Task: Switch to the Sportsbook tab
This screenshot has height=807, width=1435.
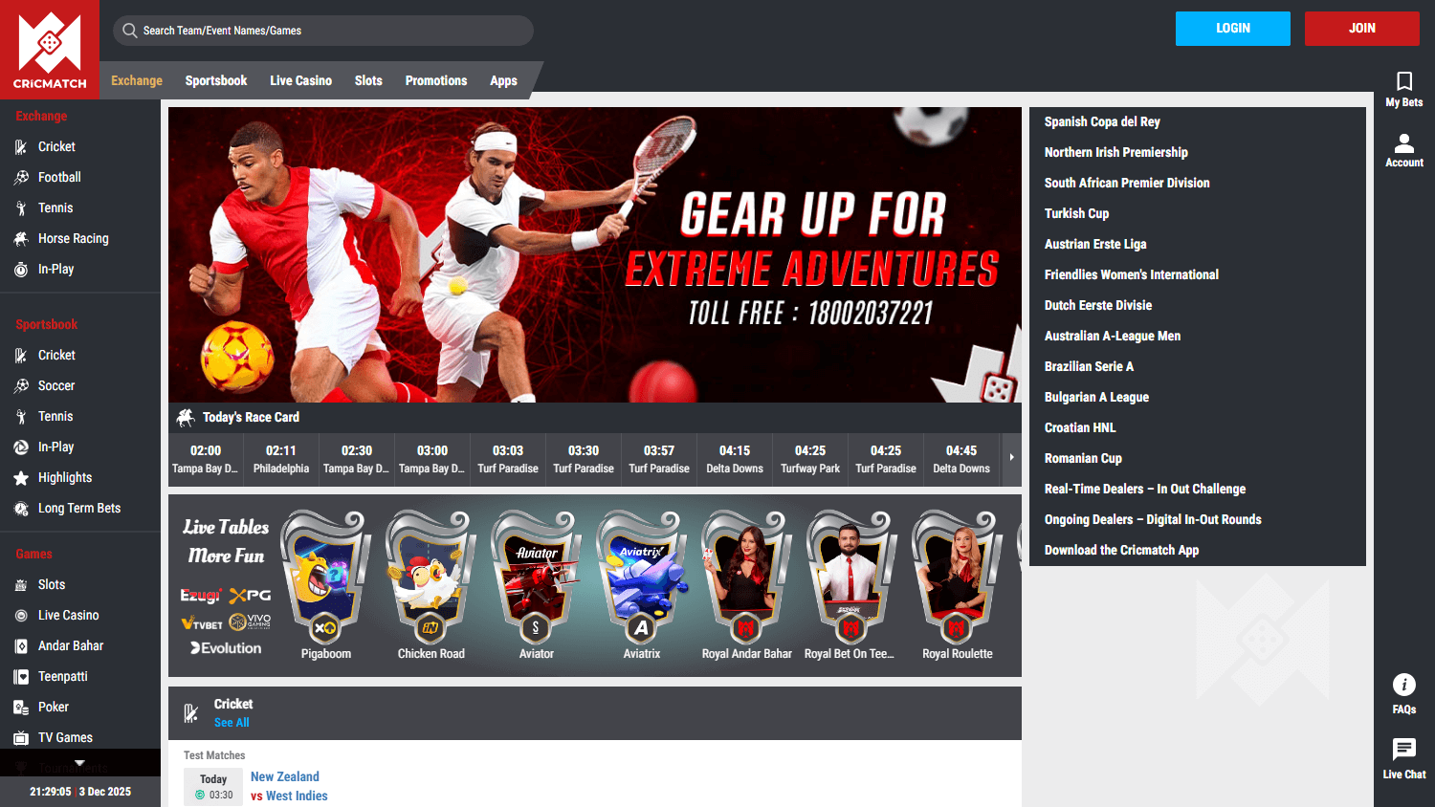Action: (215, 80)
